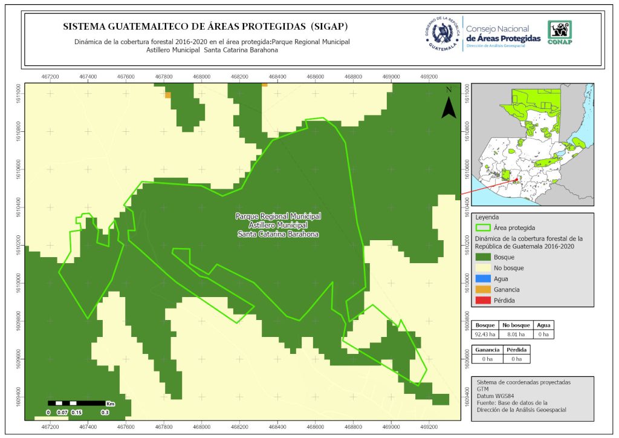Click the black and white scale bar
The height and width of the screenshot is (438, 619).
pos(77,403)
